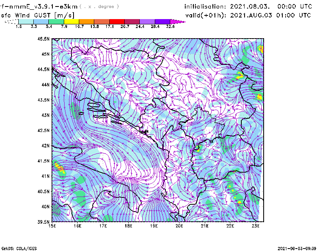Click the 42.5N latitude label
Screen dimensions: 325x251
click(x=43, y=130)
